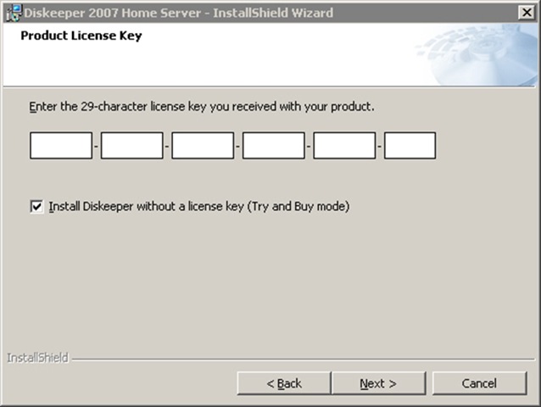Viewport: 541px width, 407px height.
Task: Focus the fifth license key field
Action: tap(344, 146)
